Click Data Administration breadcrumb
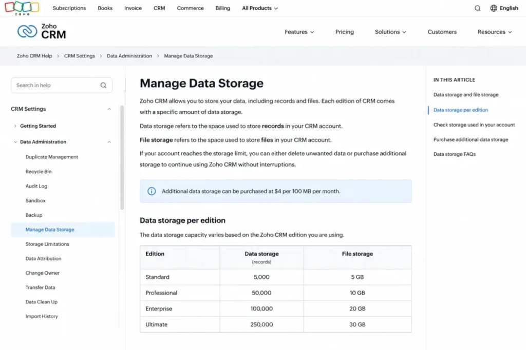The height and width of the screenshot is (350, 526). 129,56
